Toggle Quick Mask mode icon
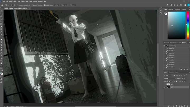This screenshot has height=107, width=190. [x=1, y=77]
